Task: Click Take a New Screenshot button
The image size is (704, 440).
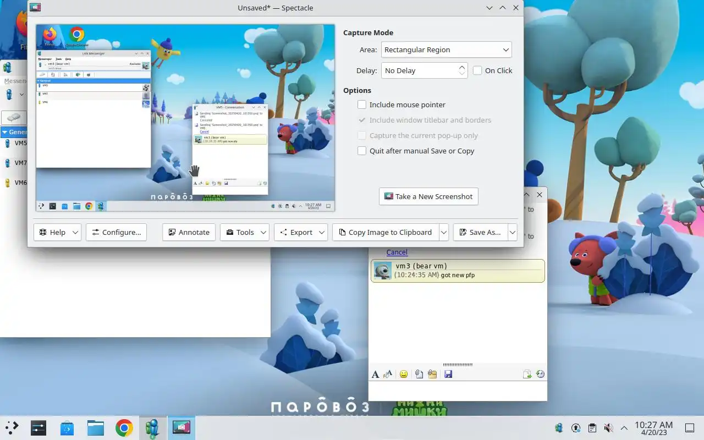Action: (428, 196)
